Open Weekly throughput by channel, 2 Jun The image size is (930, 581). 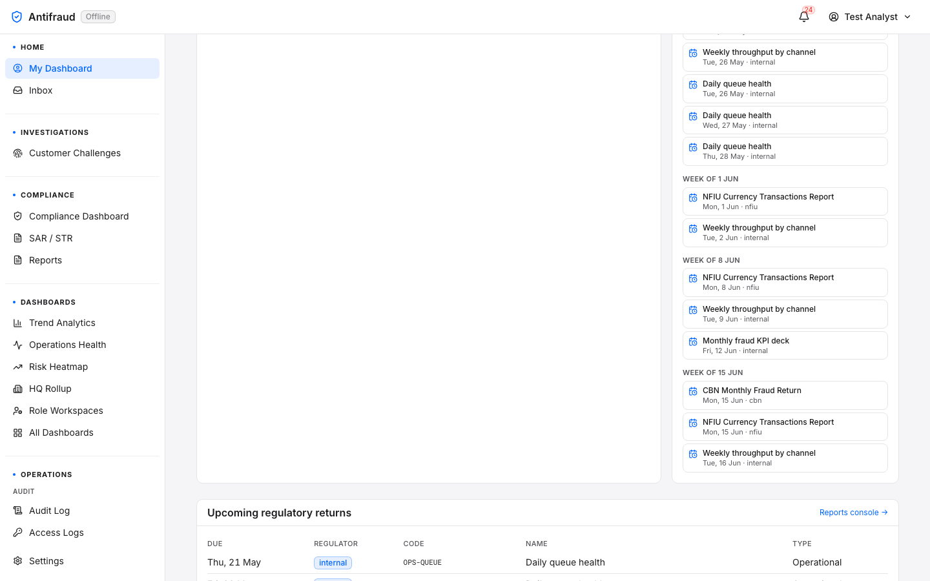785,232
